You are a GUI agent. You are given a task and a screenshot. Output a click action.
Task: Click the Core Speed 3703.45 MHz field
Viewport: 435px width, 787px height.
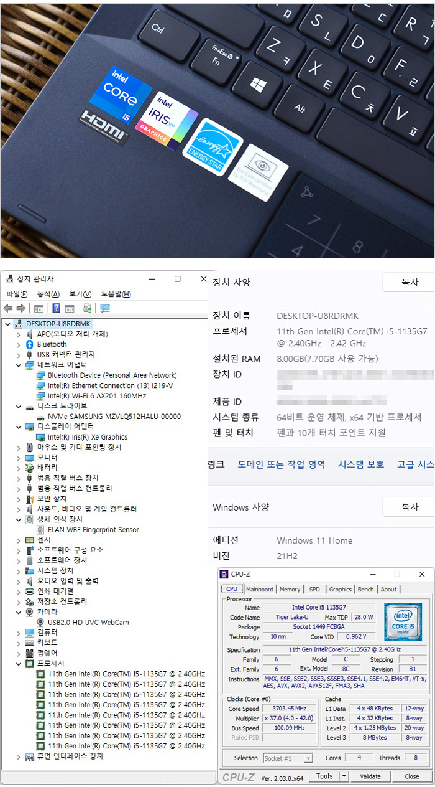click(x=290, y=709)
